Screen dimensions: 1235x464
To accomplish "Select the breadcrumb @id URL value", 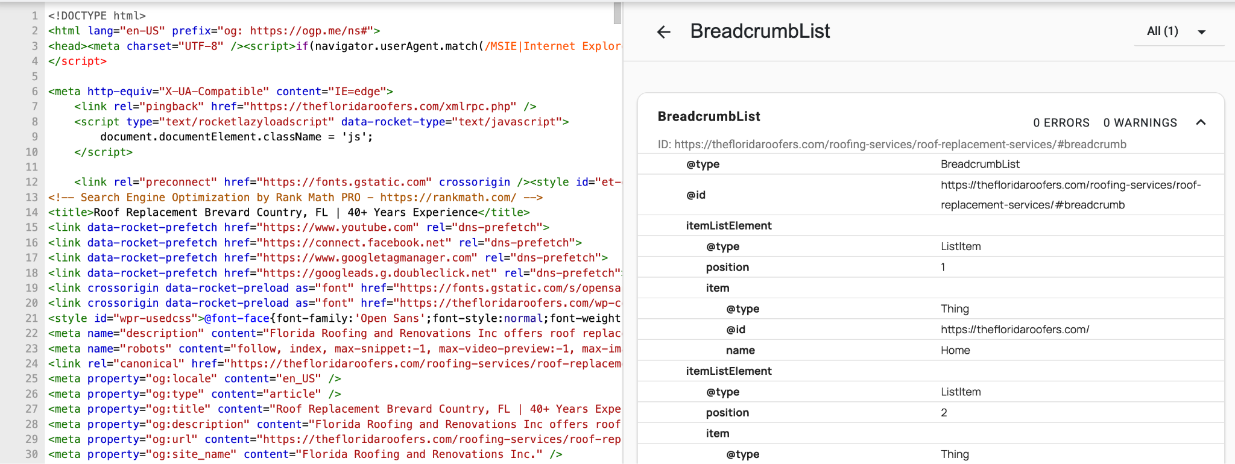I will click(1070, 195).
